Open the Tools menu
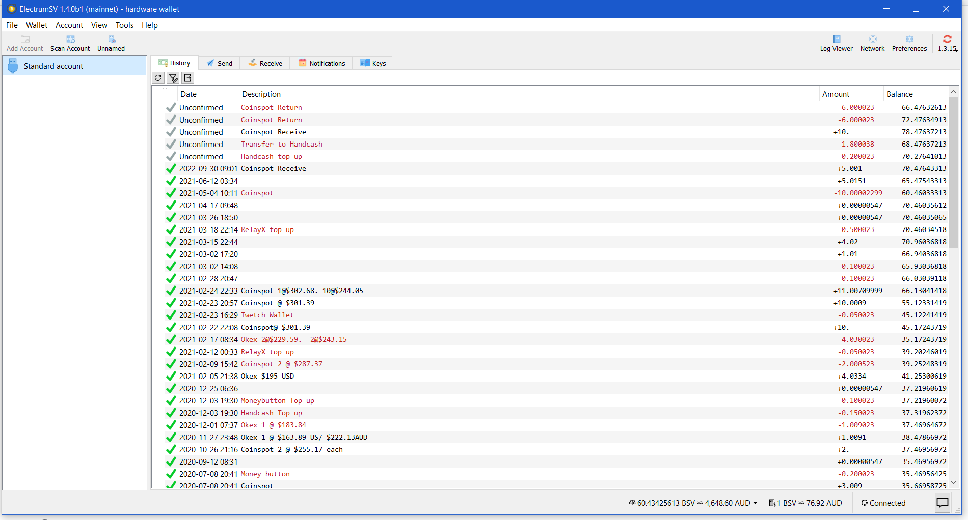 (124, 25)
